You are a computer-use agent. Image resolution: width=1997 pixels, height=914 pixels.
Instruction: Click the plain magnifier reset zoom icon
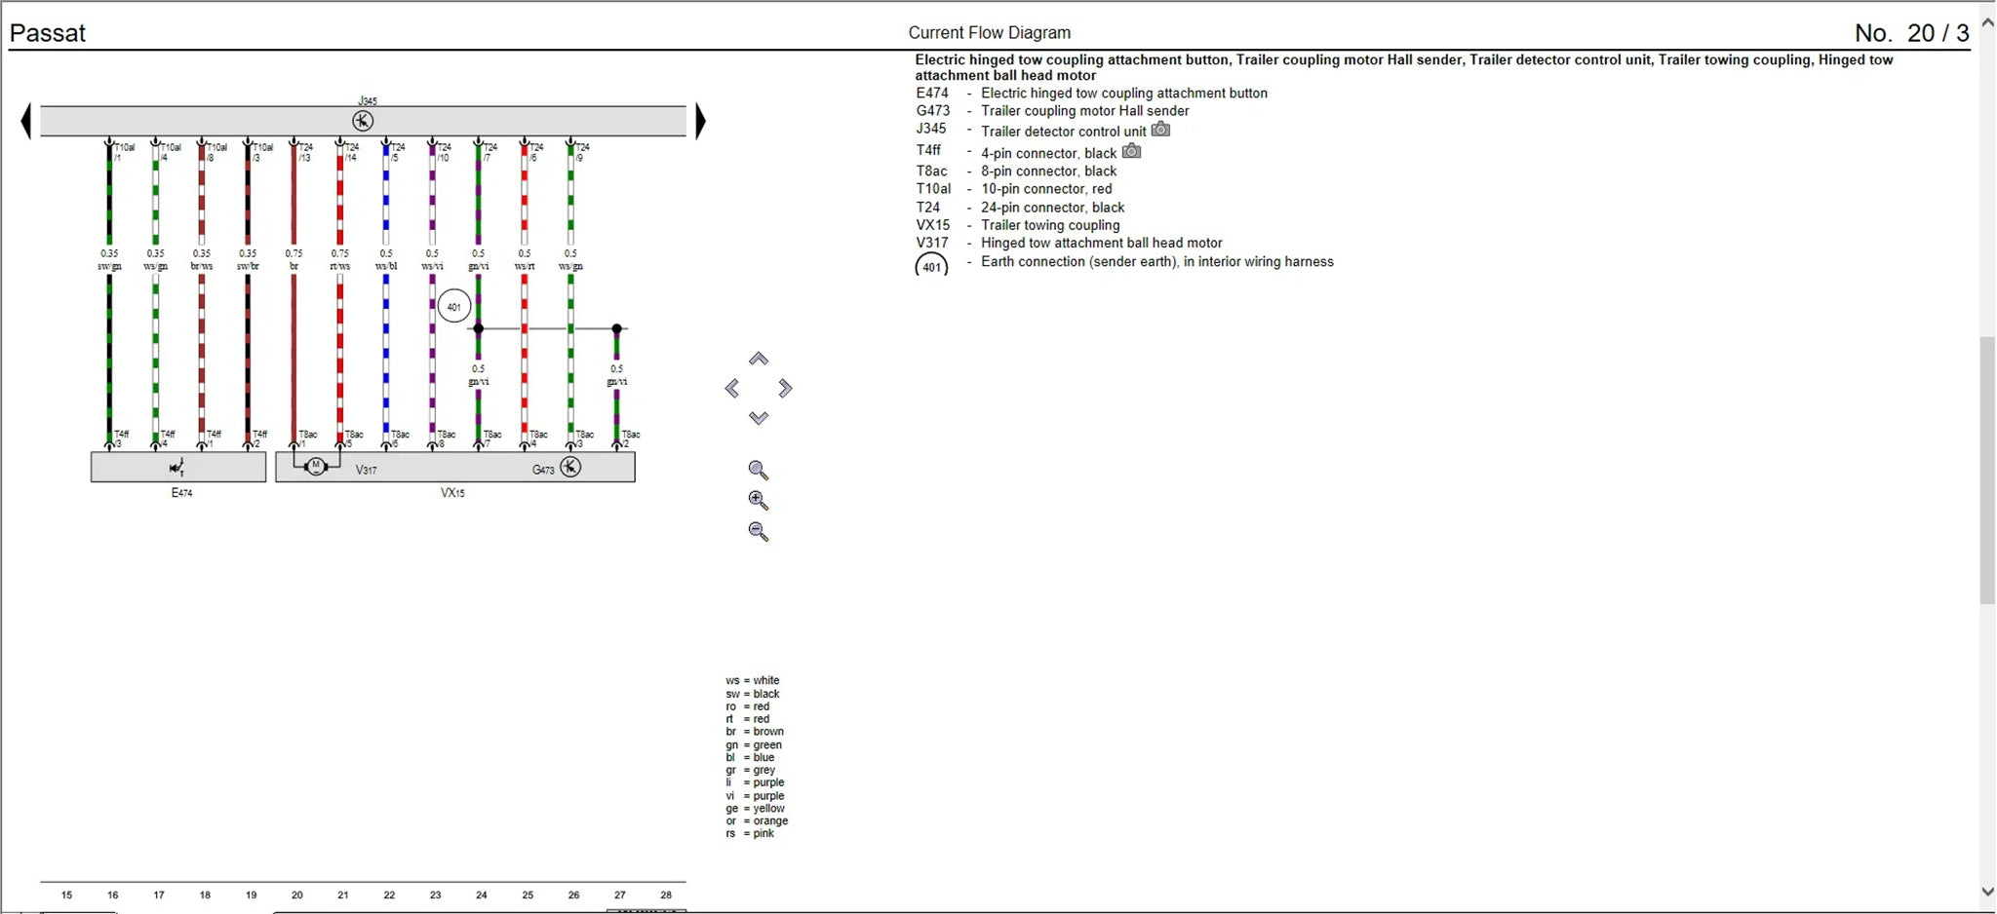759,471
